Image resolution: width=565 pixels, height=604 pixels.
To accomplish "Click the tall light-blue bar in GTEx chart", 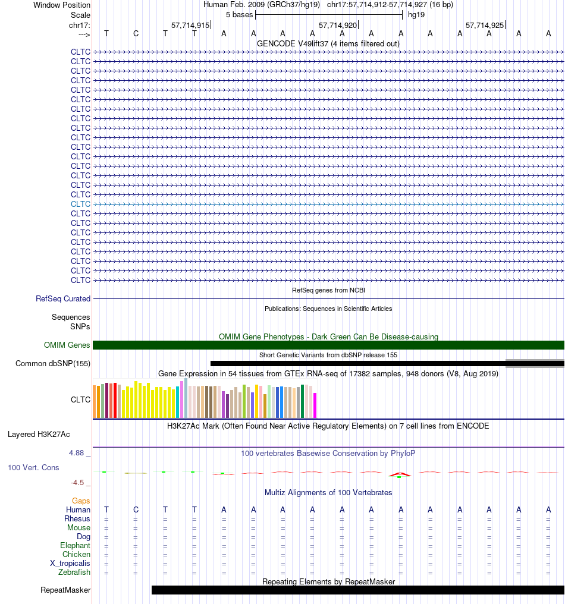I will tap(186, 398).
